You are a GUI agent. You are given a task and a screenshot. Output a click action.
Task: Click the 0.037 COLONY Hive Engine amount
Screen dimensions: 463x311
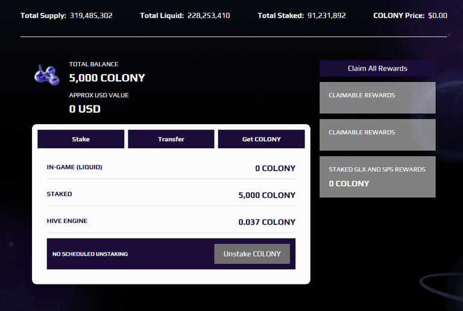pos(267,222)
